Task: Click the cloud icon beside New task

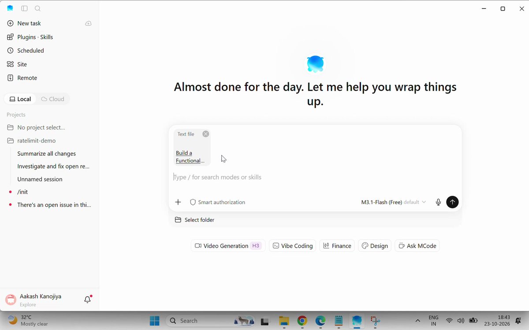Action: pos(88,23)
